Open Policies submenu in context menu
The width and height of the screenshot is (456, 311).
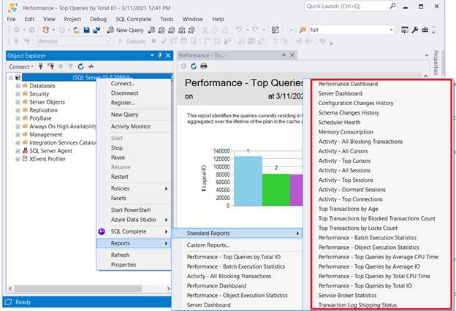134,188
